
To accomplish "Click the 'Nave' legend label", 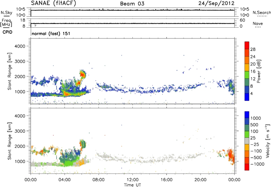I will tap(257, 24).
